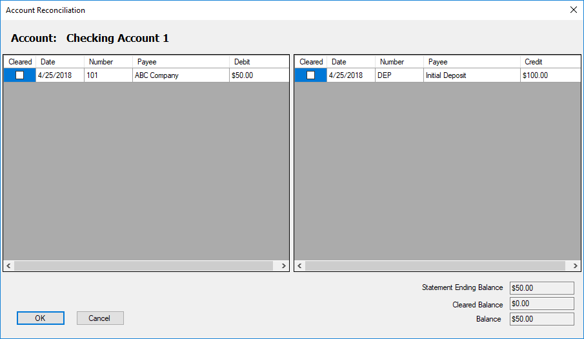Click the Debit column header

[258, 62]
